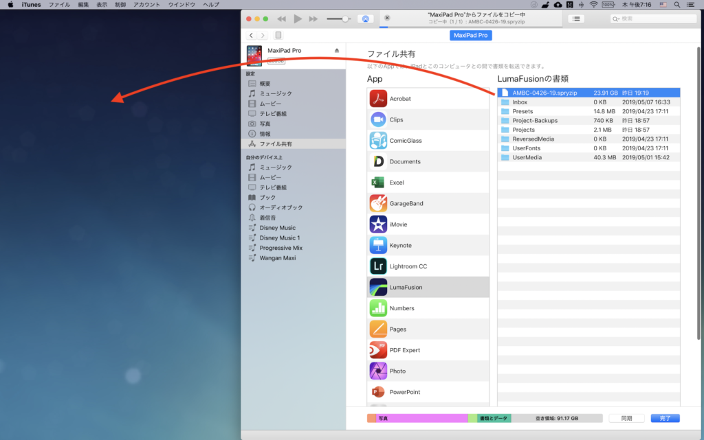Image resolution: width=704 pixels, height=440 pixels.
Task: Pick PDF Expert from the App list
Action: tap(428, 350)
